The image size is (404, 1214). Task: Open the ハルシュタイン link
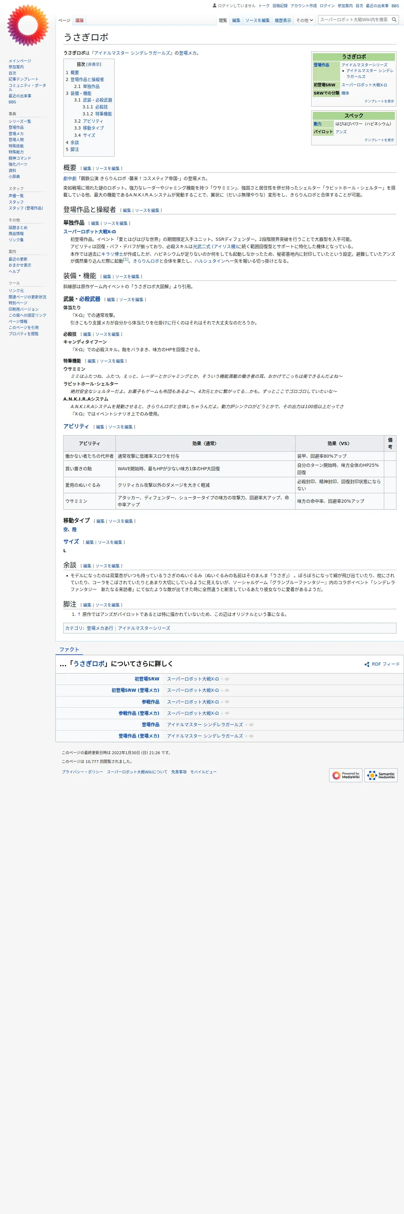(210, 261)
